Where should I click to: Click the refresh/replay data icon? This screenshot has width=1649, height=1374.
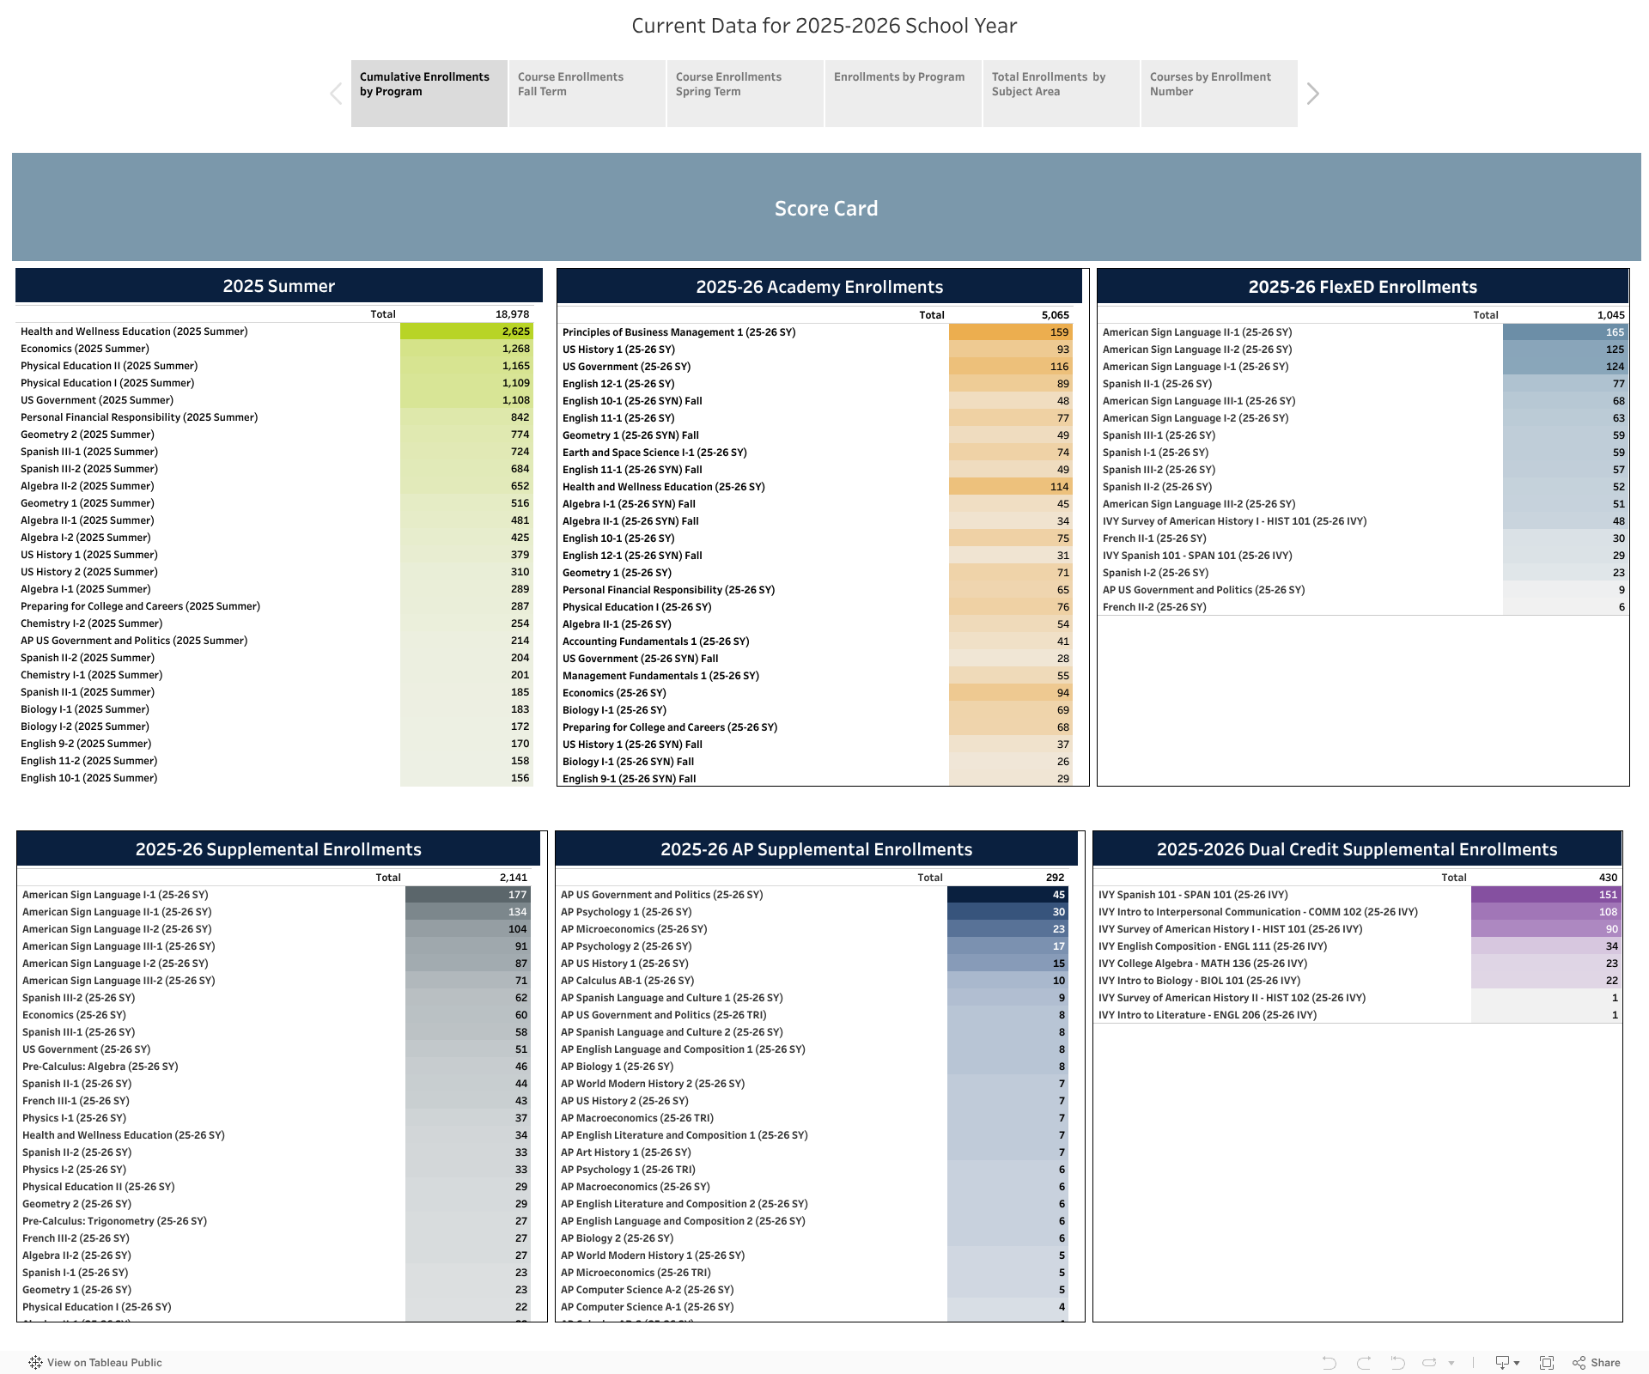[x=1429, y=1363]
